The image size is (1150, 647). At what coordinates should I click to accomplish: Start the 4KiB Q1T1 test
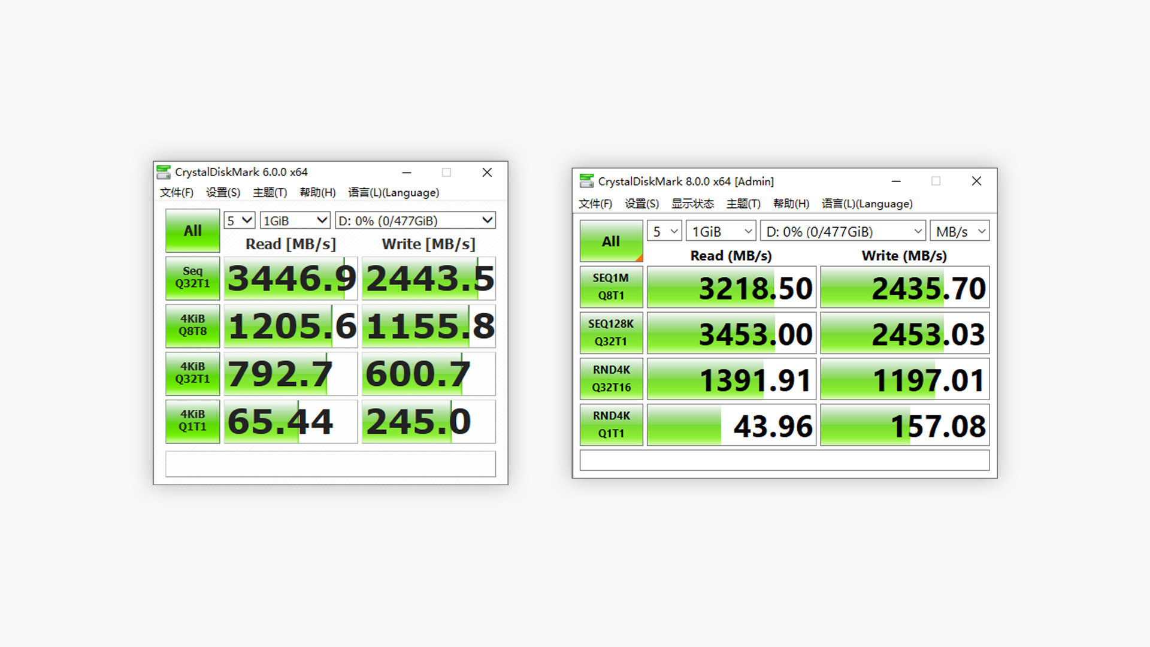(193, 421)
